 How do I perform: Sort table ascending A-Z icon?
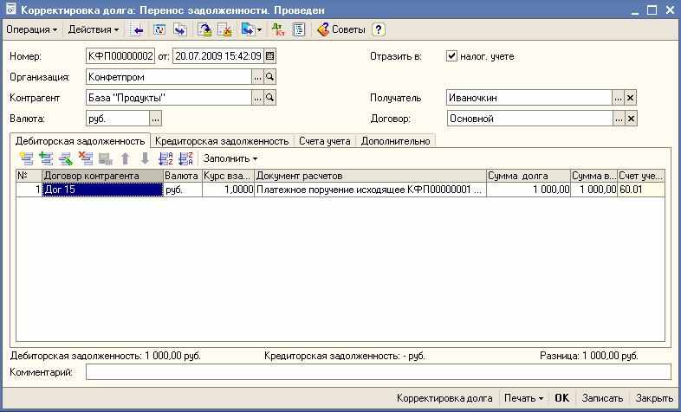[x=165, y=158]
